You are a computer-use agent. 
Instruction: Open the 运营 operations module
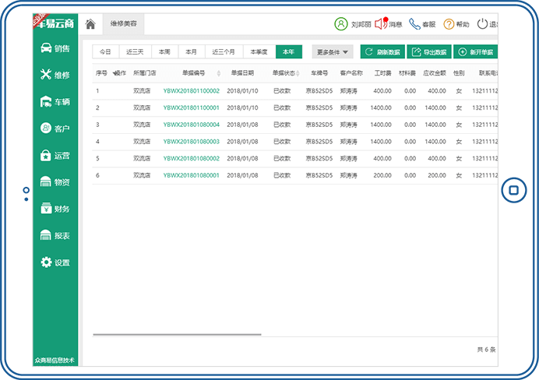click(55, 155)
